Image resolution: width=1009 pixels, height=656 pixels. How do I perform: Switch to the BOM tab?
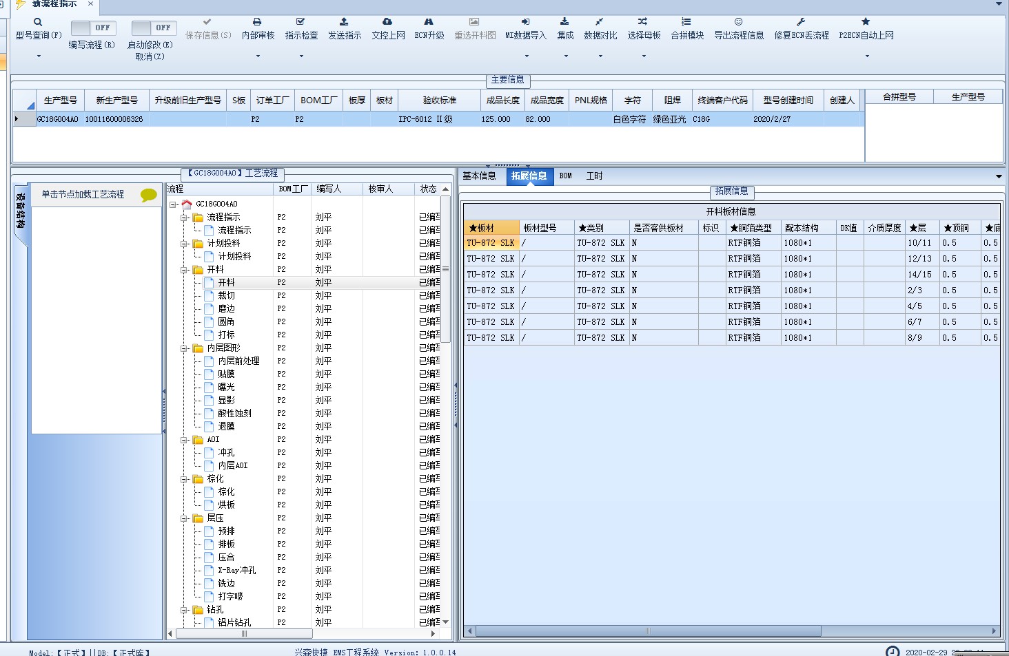pyautogui.click(x=566, y=176)
